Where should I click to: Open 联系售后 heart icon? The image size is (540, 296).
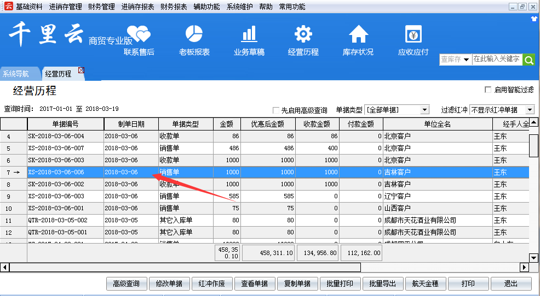tap(139, 35)
